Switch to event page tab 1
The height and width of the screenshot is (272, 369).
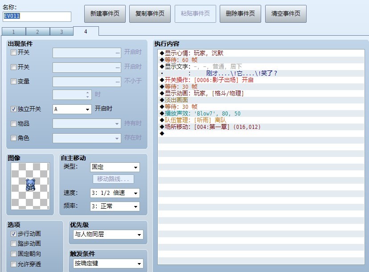(x=14, y=32)
